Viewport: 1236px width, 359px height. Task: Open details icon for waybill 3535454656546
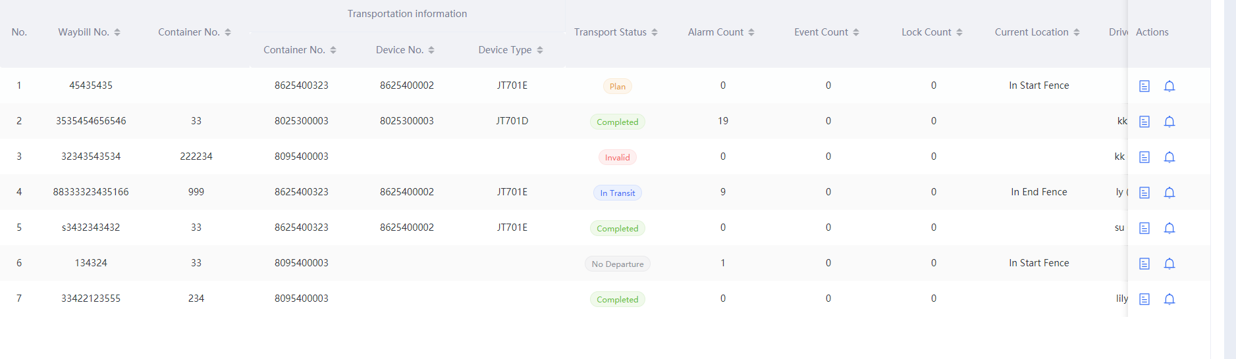pos(1144,122)
